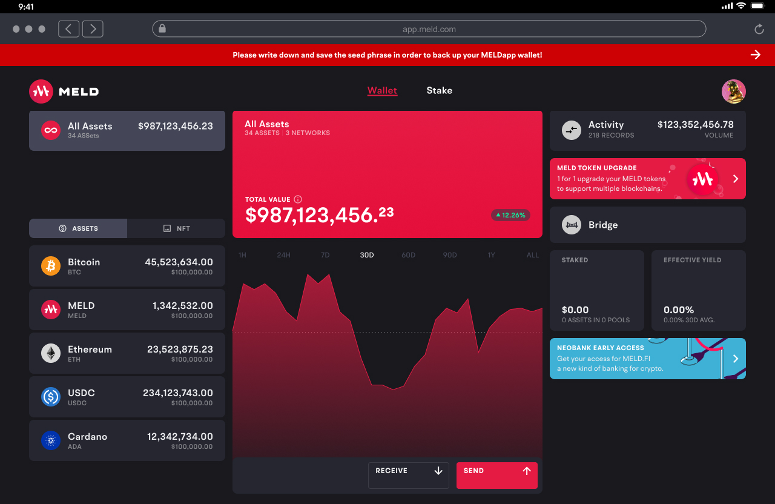Image resolution: width=775 pixels, height=504 pixels.
Task: Open the MELD TOKEN UPGRADE banner text
Action: pyautogui.click(x=611, y=179)
